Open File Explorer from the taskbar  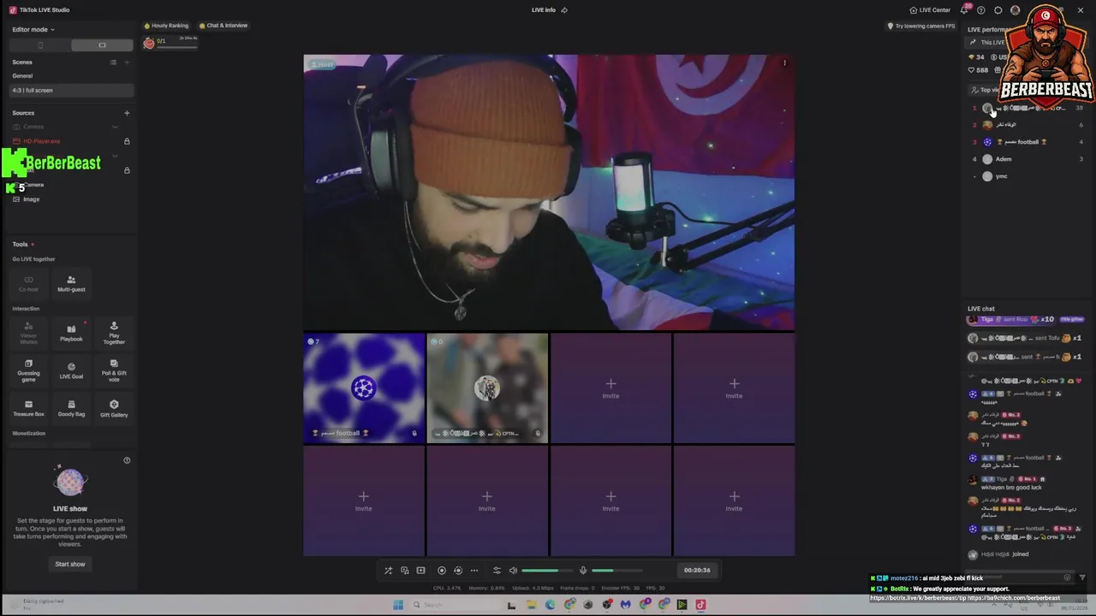click(531, 605)
